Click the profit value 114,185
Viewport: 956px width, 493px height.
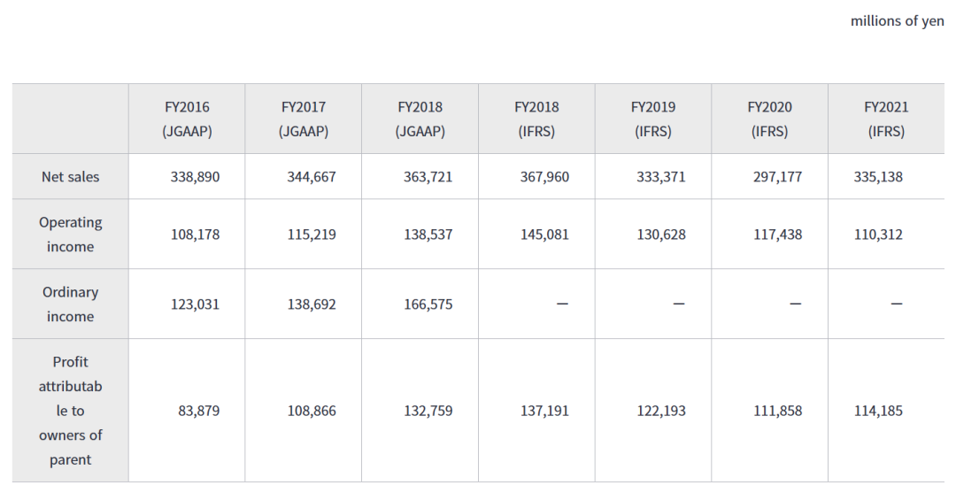[878, 411]
